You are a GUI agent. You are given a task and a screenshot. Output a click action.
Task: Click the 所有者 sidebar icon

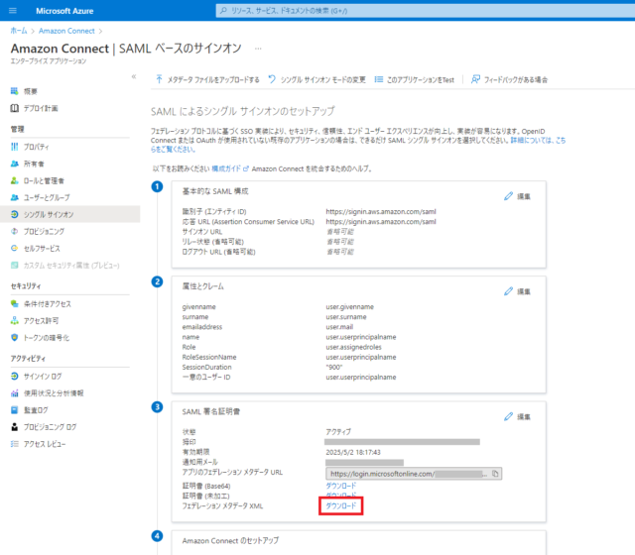[x=15, y=164]
